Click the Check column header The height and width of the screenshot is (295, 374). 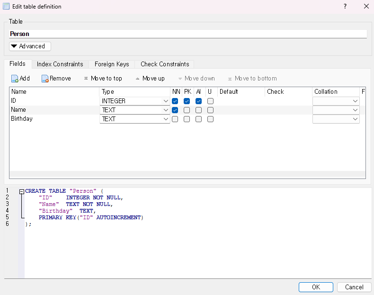(x=288, y=92)
